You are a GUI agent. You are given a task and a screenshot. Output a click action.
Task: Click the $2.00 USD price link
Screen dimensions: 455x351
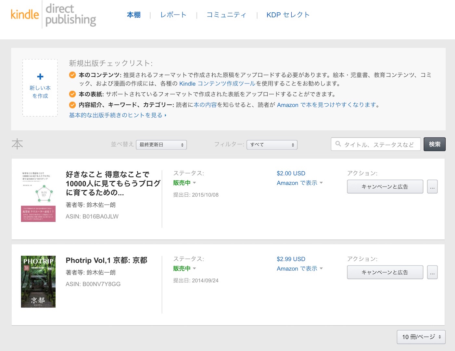point(291,174)
